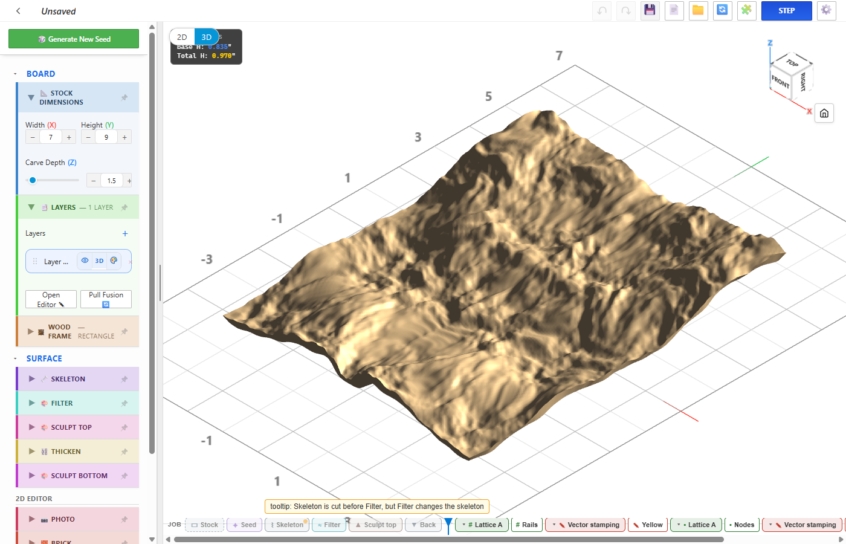This screenshot has height=544, width=846.
Task: Open the folder icon in top toolbar
Action: (x=698, y=10)
